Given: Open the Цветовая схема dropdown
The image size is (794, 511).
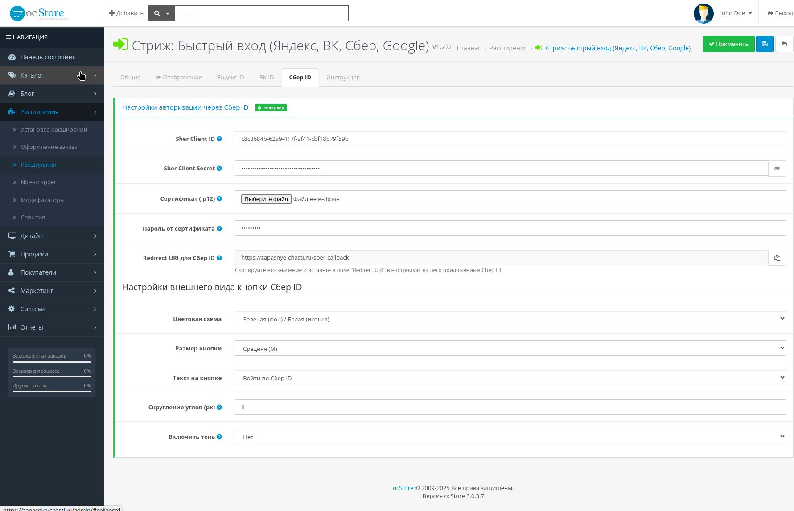Looking at the screenshot, I should pos(510,319).
